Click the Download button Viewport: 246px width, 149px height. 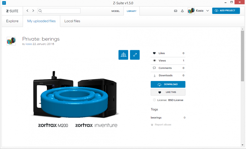(x=168, y=84)
